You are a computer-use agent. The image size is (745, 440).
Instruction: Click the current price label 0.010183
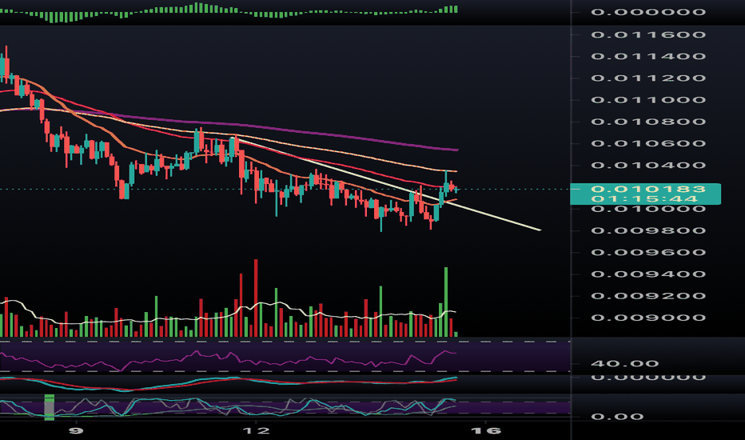pyautogui.click(x=648, y=190)
